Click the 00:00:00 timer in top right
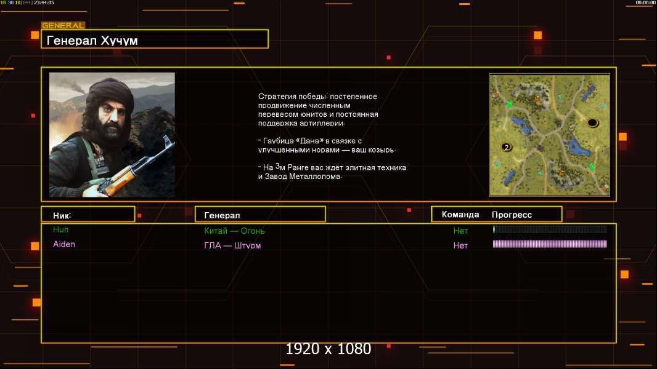657x369 pixels. pyautogui.click(x=645, y=2)
